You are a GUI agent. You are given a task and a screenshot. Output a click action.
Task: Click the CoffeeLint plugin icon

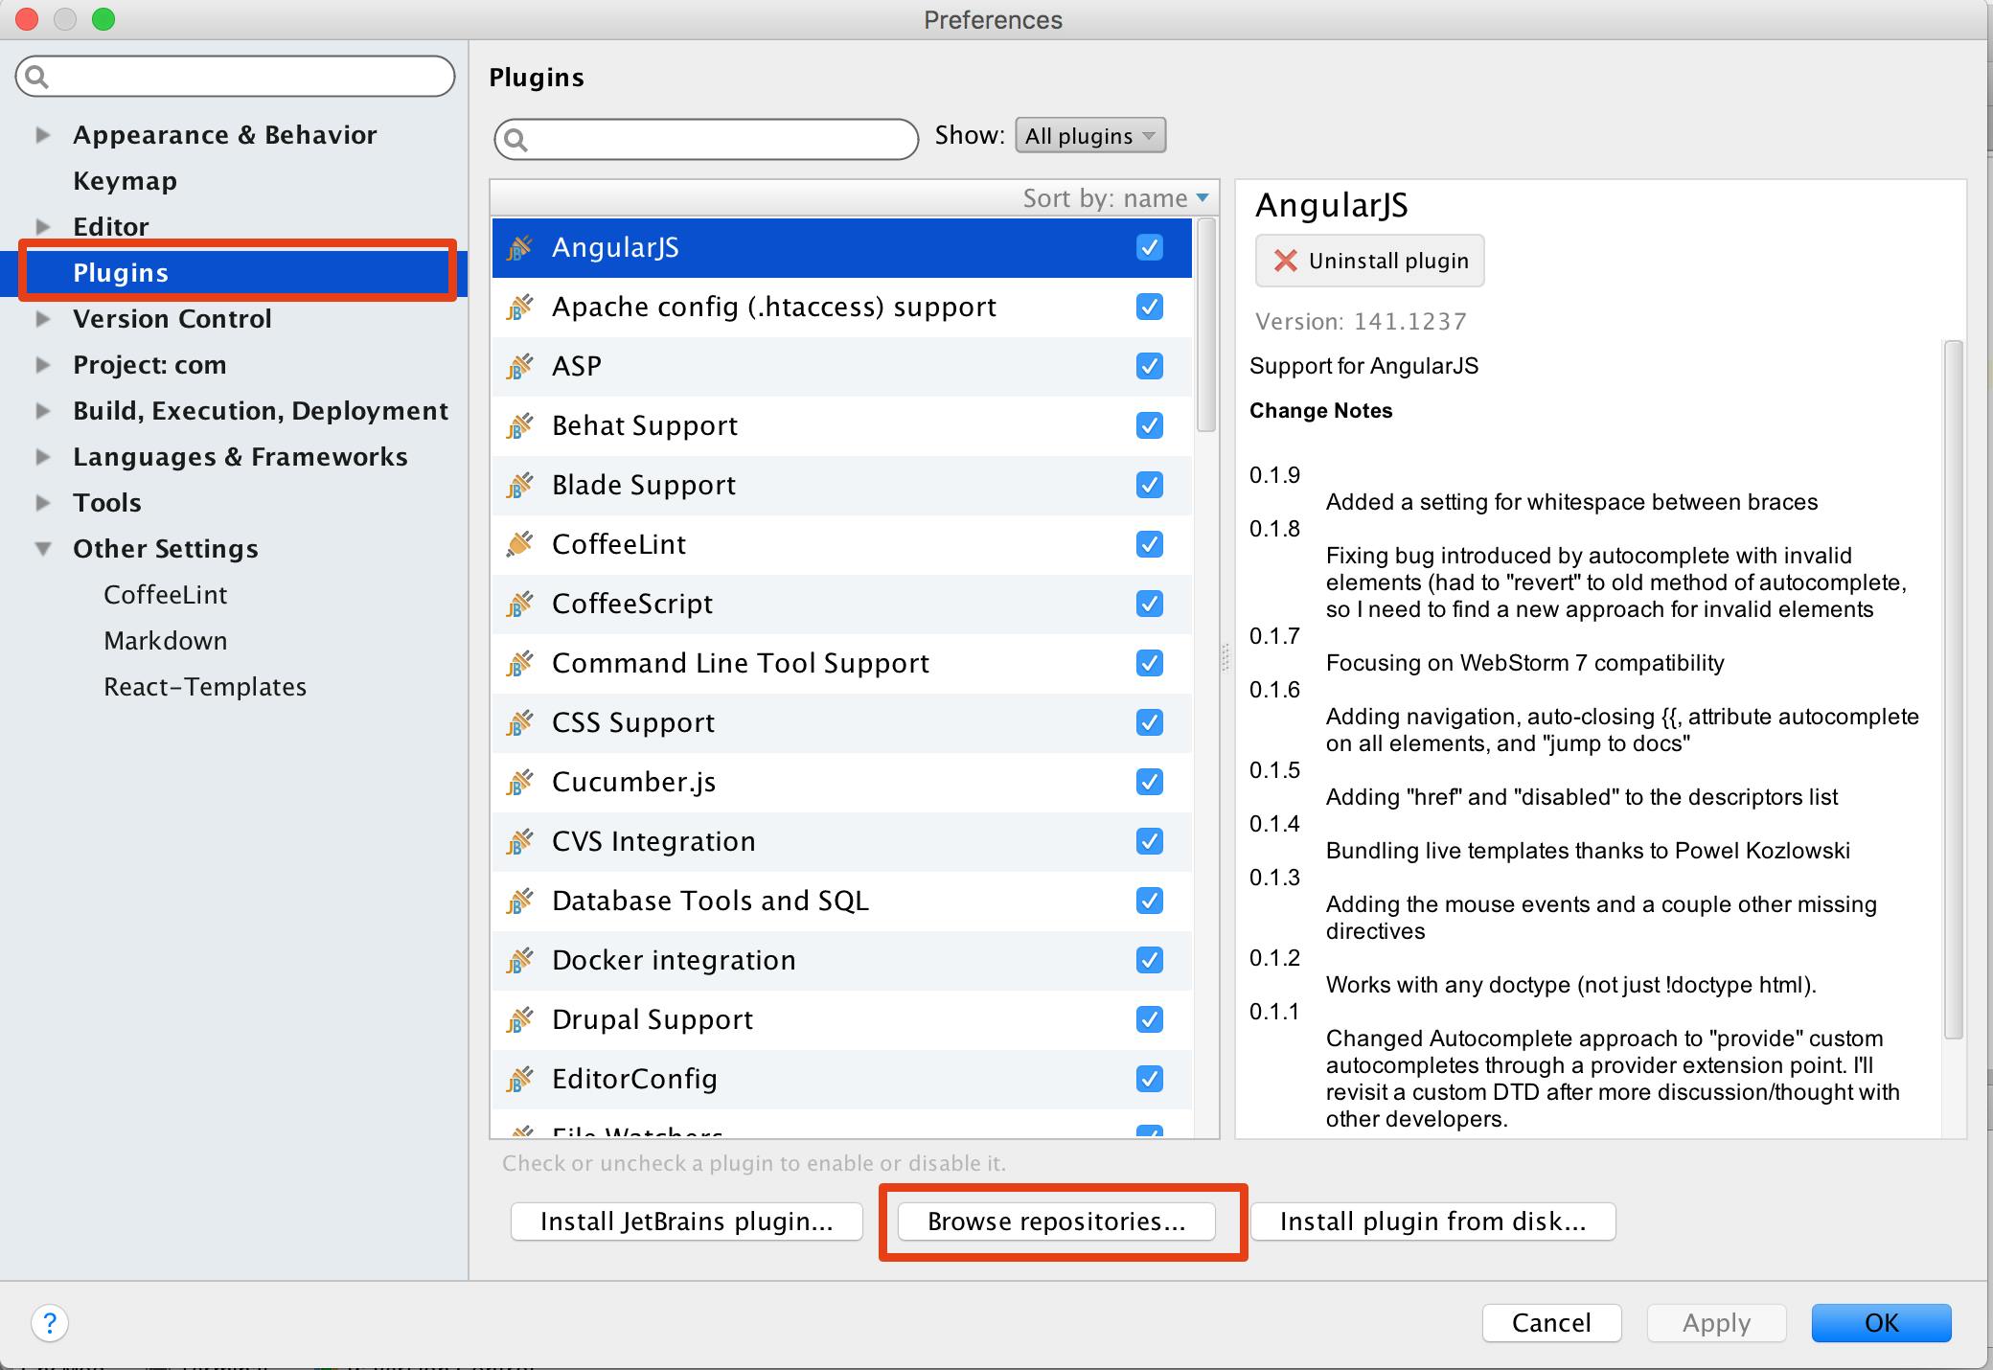click(519, 545)
